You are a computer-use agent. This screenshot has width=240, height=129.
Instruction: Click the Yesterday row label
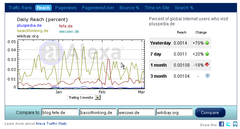pyautogui.click(x=160, y=43)
